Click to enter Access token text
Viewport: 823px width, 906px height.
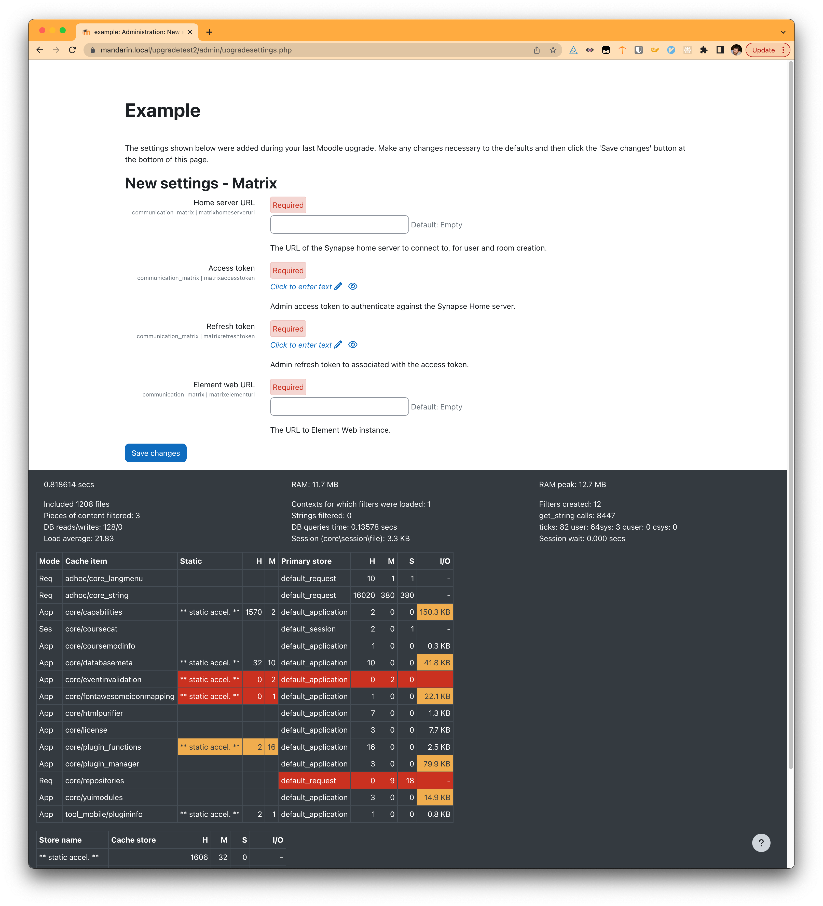click(301, 287)
